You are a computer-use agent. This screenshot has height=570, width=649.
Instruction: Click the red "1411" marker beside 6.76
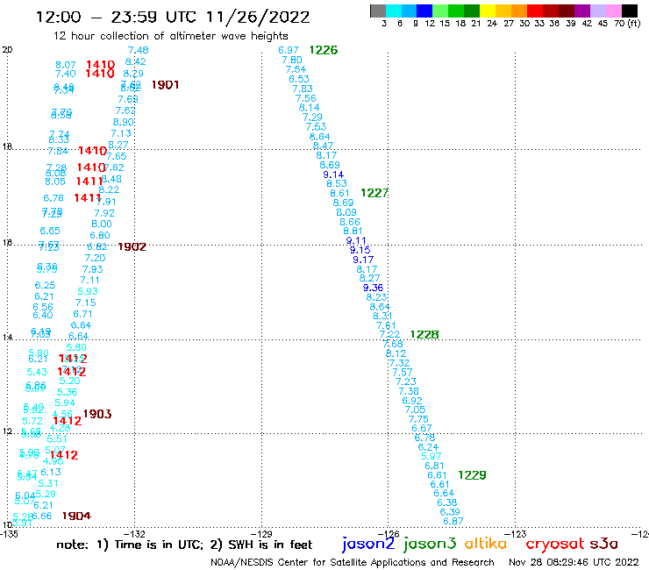88,198
